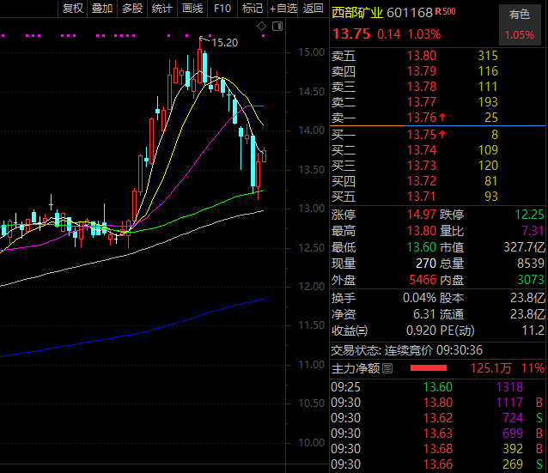Image resolution: width=548 pixels, height=473 pixels.
Task: Open the 主力净额 detail list icon
Action: (387, 369)
